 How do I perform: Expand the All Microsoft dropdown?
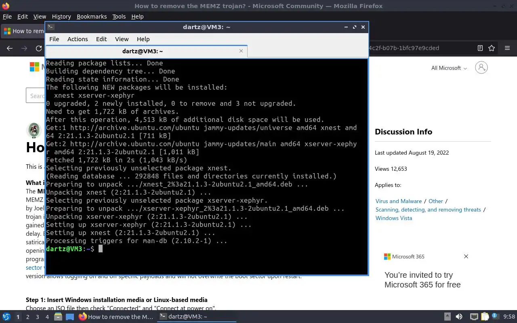click(449, 68)
